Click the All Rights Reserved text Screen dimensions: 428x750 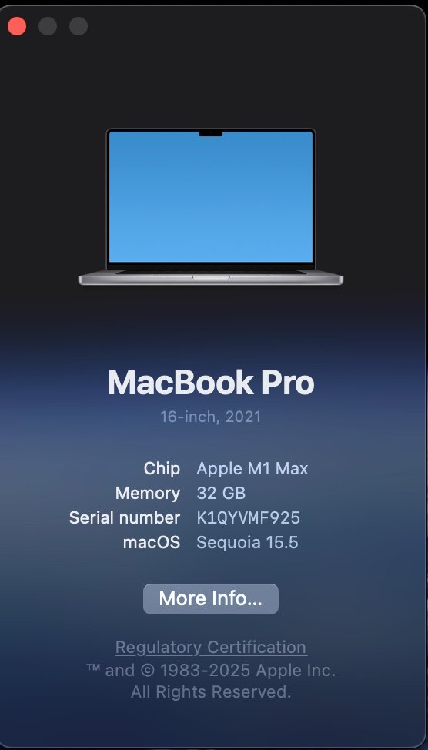[x=211, y=692]
